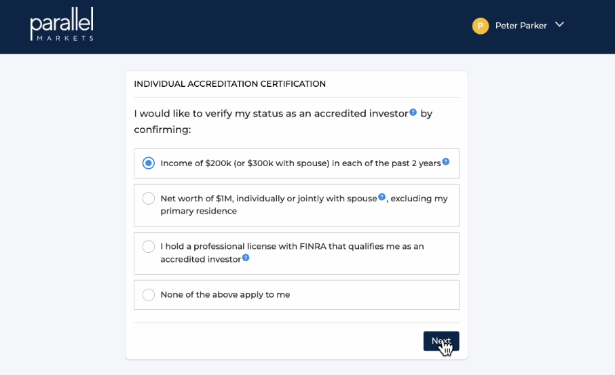Select 'None of the above apply to me'
The image size is (615, 375).
pos(148,295)
